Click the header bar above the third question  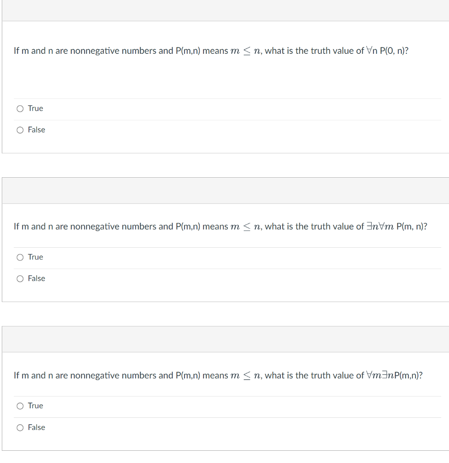[224, 339]
